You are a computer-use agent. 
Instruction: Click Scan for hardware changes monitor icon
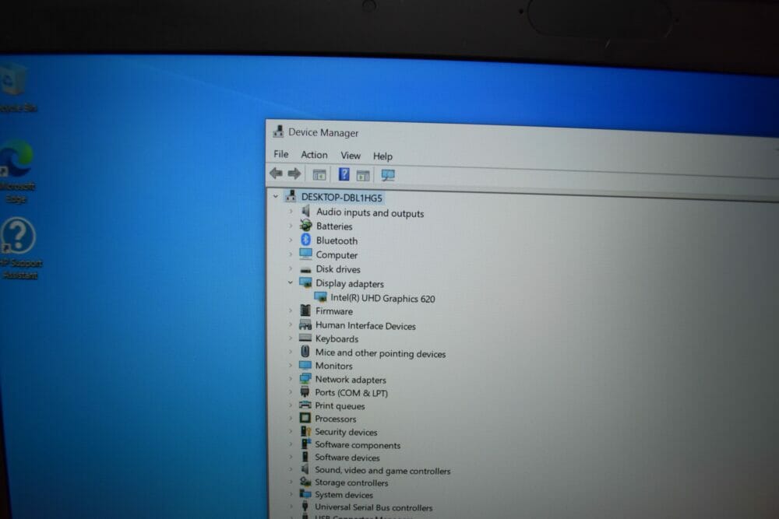click(387, 175)
